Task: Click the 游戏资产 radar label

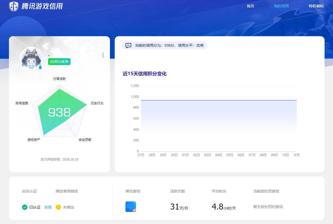Action: (34, 140)
